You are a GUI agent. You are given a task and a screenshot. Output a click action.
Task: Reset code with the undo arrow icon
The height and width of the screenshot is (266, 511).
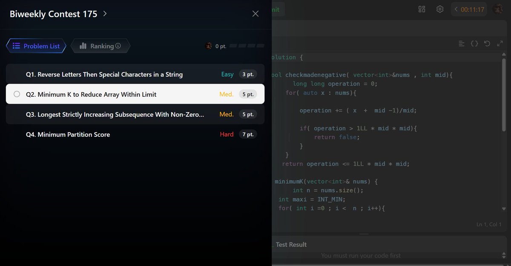coord(487,43)
